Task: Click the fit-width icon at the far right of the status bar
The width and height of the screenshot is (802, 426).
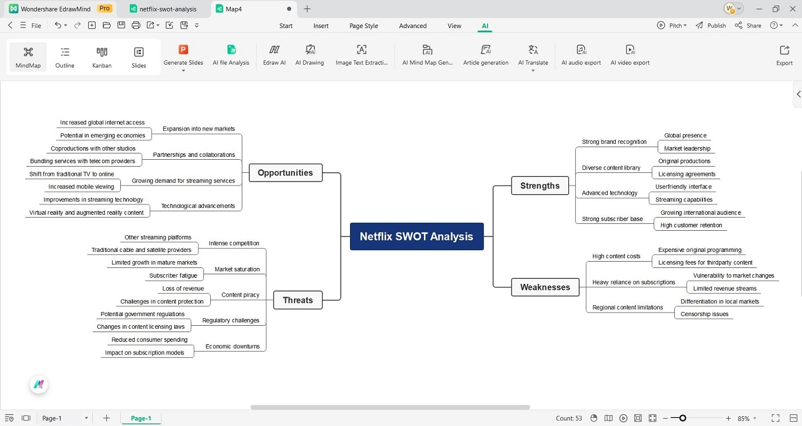Action: (x=792, y=418)
